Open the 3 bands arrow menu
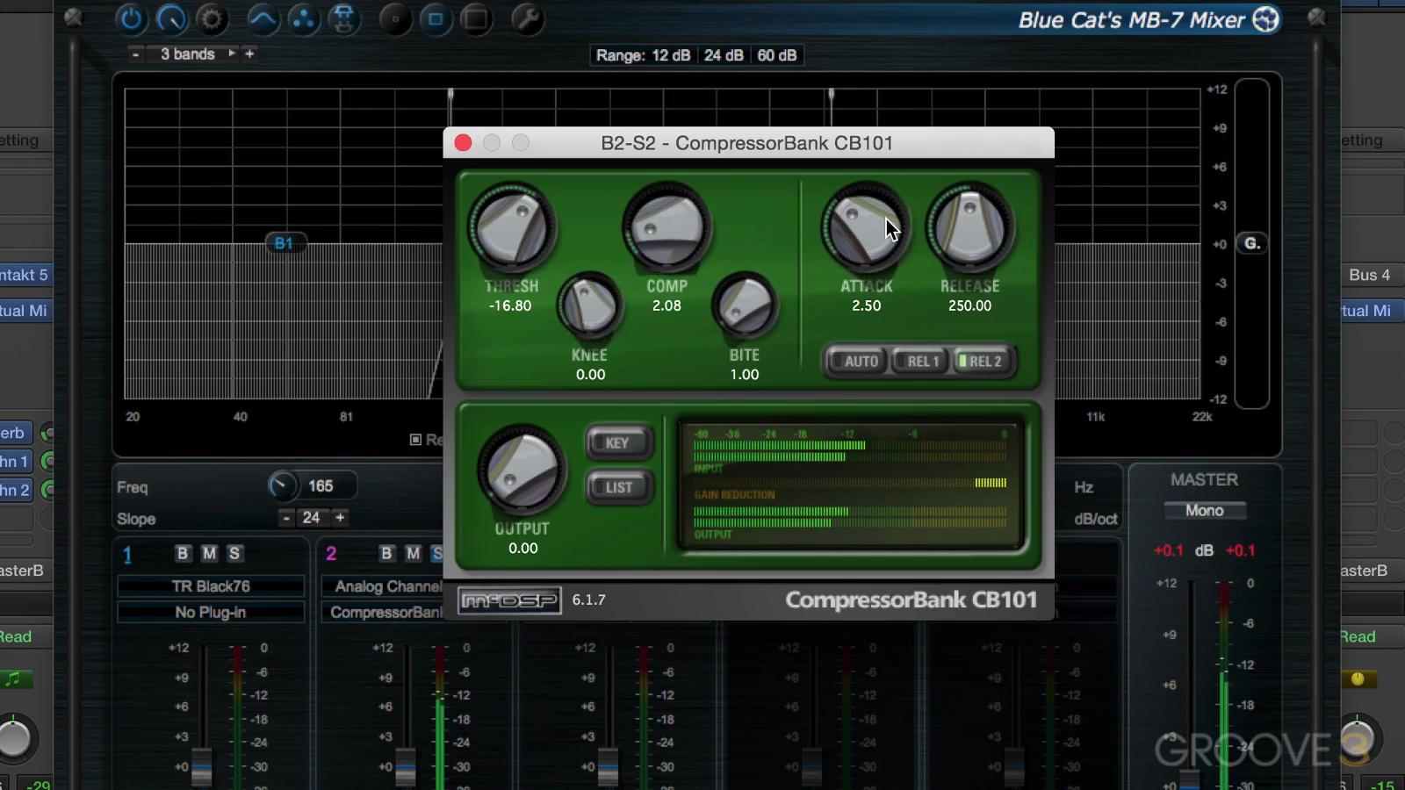 [x=232, y=54]
